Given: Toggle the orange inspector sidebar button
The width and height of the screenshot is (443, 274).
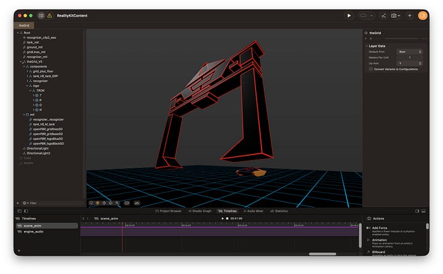Looking at the screenshot, I should click(422, 15).
